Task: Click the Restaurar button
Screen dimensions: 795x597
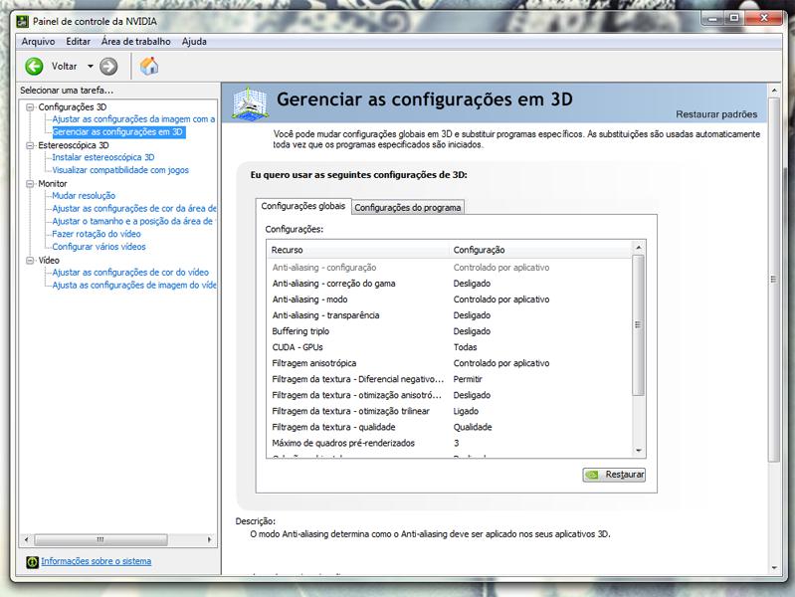Action: 614,475
